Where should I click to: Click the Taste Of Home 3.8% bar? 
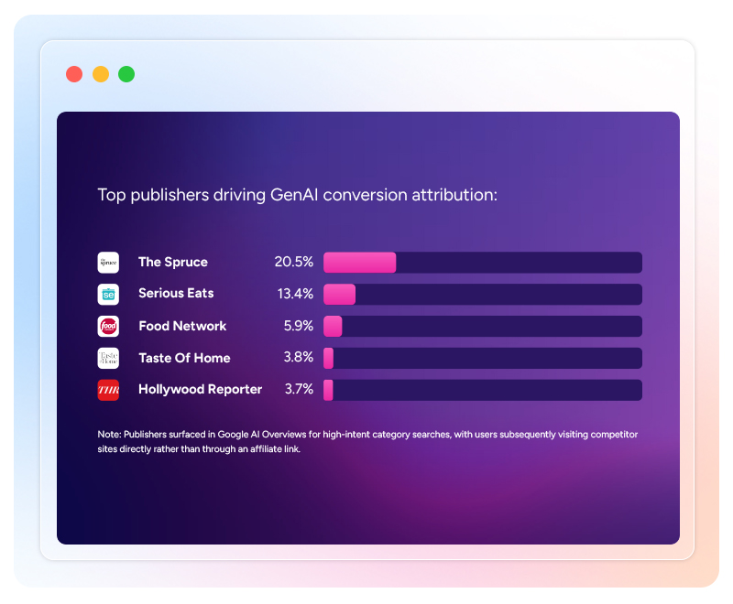coord(482,359)
